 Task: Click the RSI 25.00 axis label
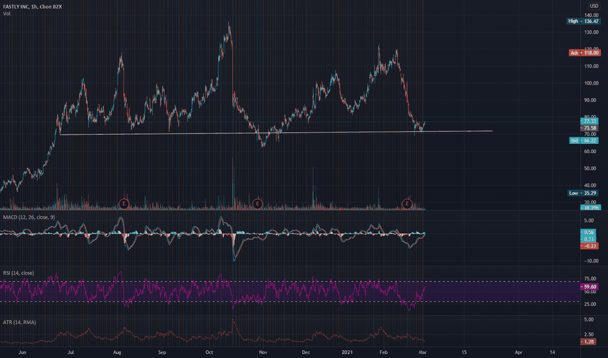tap(590, 304)
